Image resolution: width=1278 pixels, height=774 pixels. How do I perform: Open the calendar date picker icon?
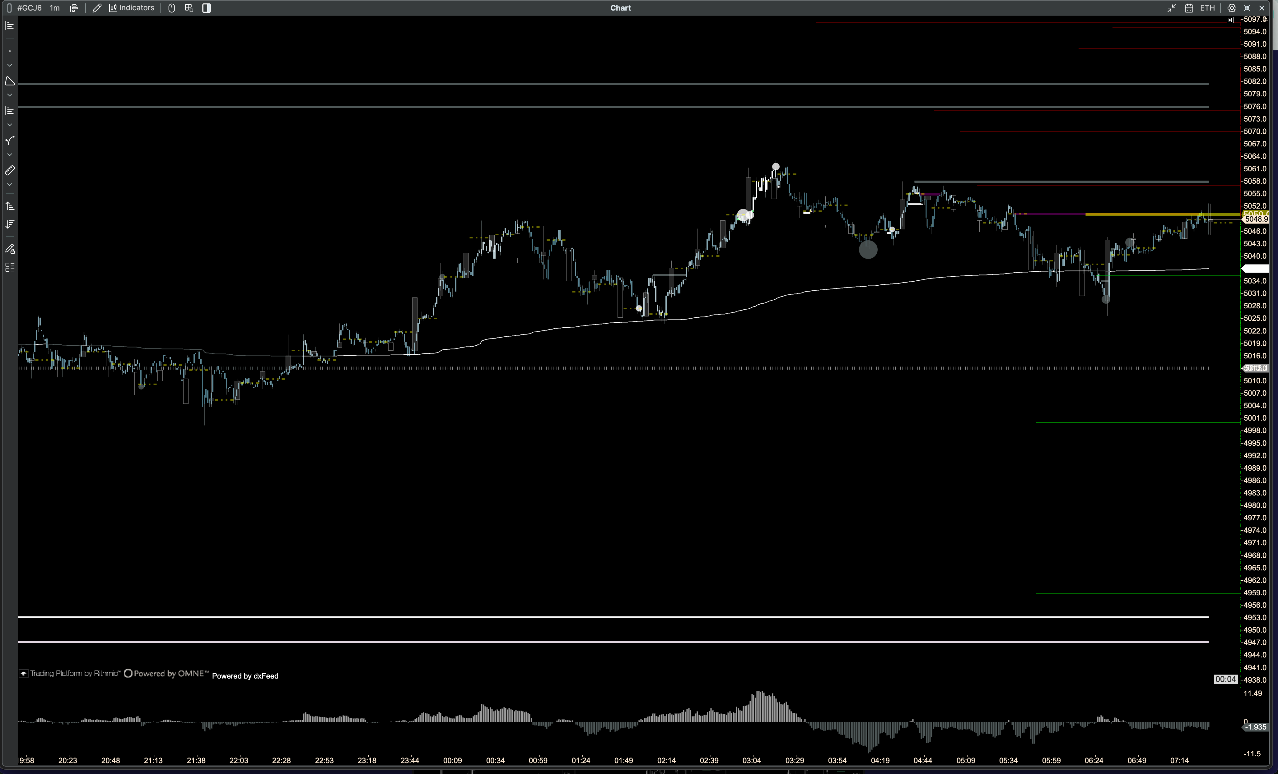[x=1189, y=8]
